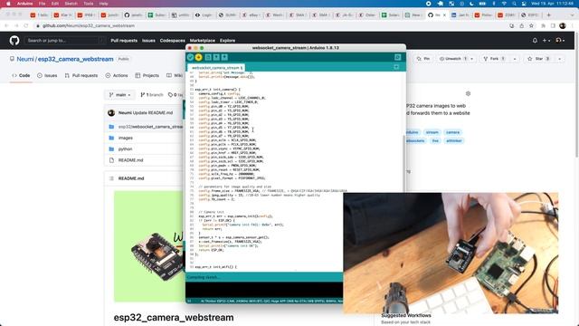Open esp32_camera_webstream repository link

pos(76,59)
